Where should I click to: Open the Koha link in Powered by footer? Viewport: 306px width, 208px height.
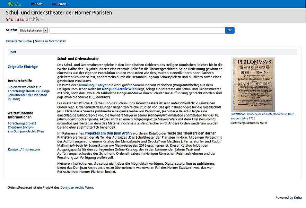click(x=298, y=198)
